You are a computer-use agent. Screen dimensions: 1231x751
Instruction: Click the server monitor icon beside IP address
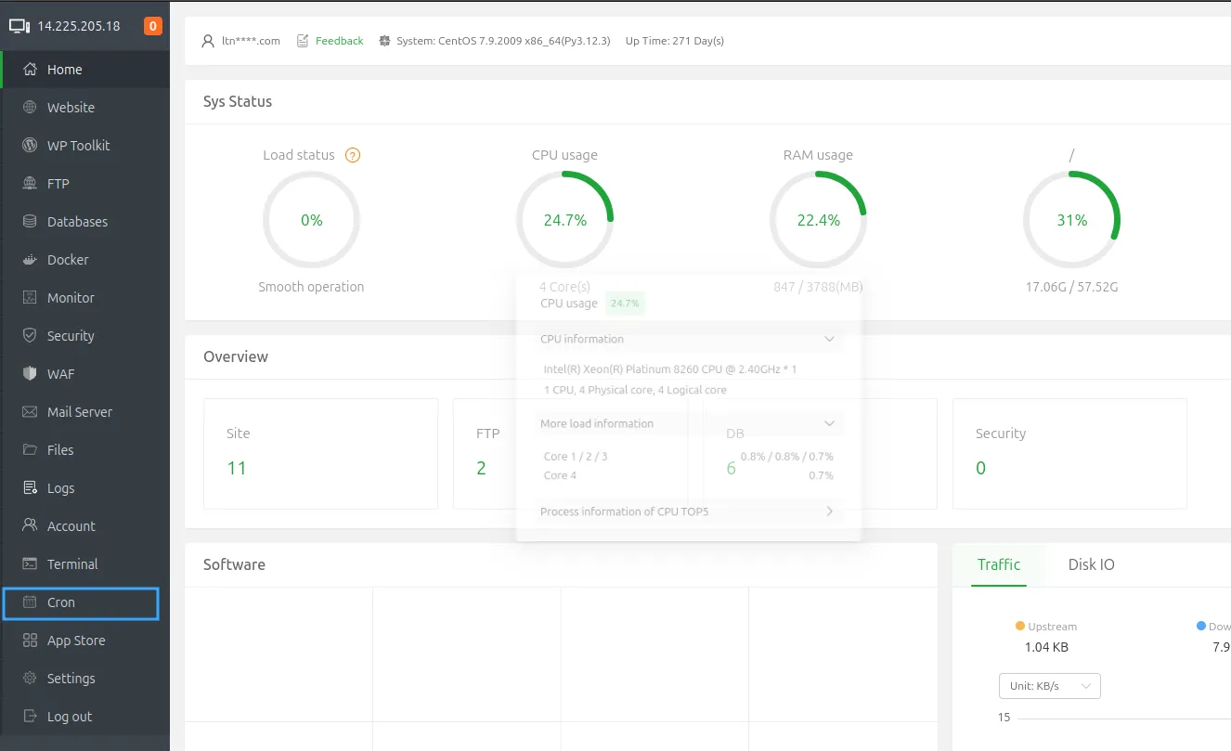tap(19, 26)
